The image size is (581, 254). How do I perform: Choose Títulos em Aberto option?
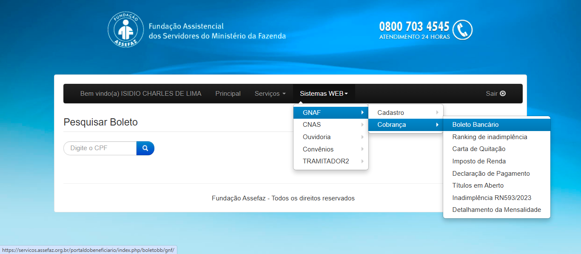(496, 186)
